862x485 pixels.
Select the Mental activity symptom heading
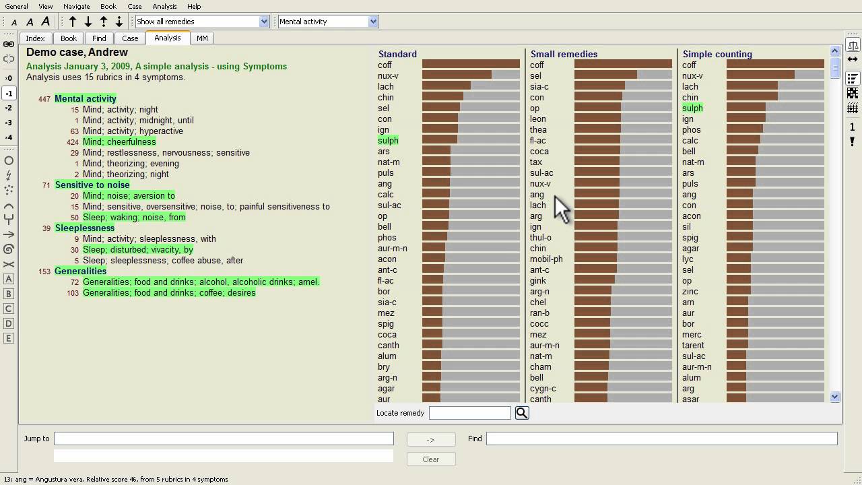point(86,98)
